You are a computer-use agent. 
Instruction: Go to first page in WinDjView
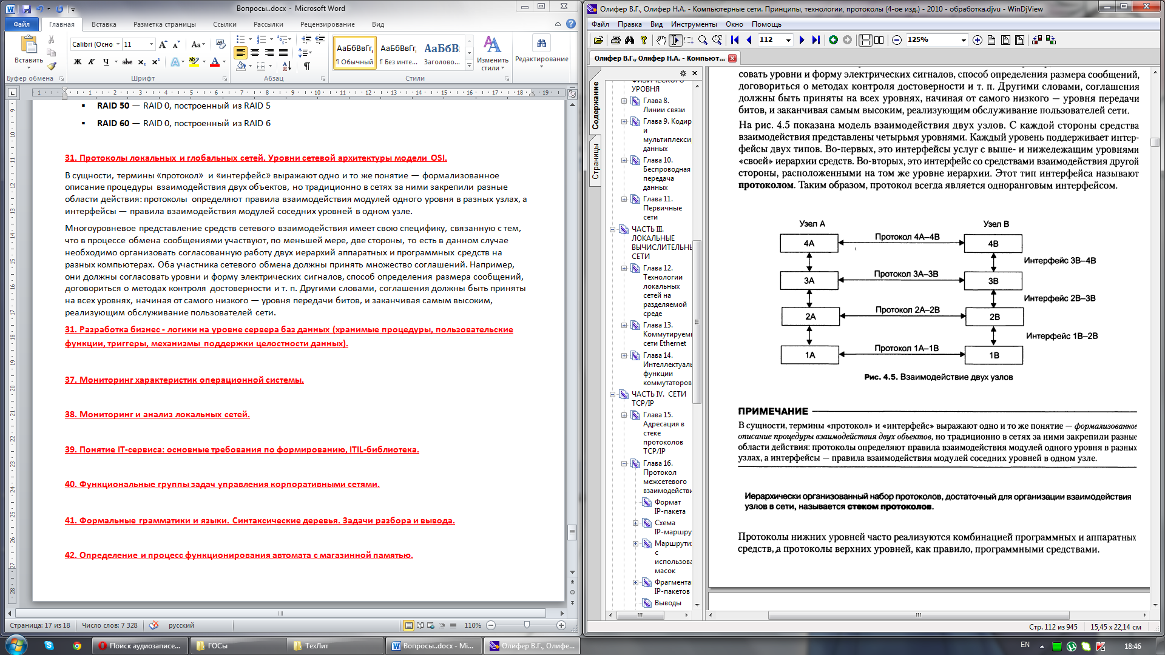[x=735, y=40]
